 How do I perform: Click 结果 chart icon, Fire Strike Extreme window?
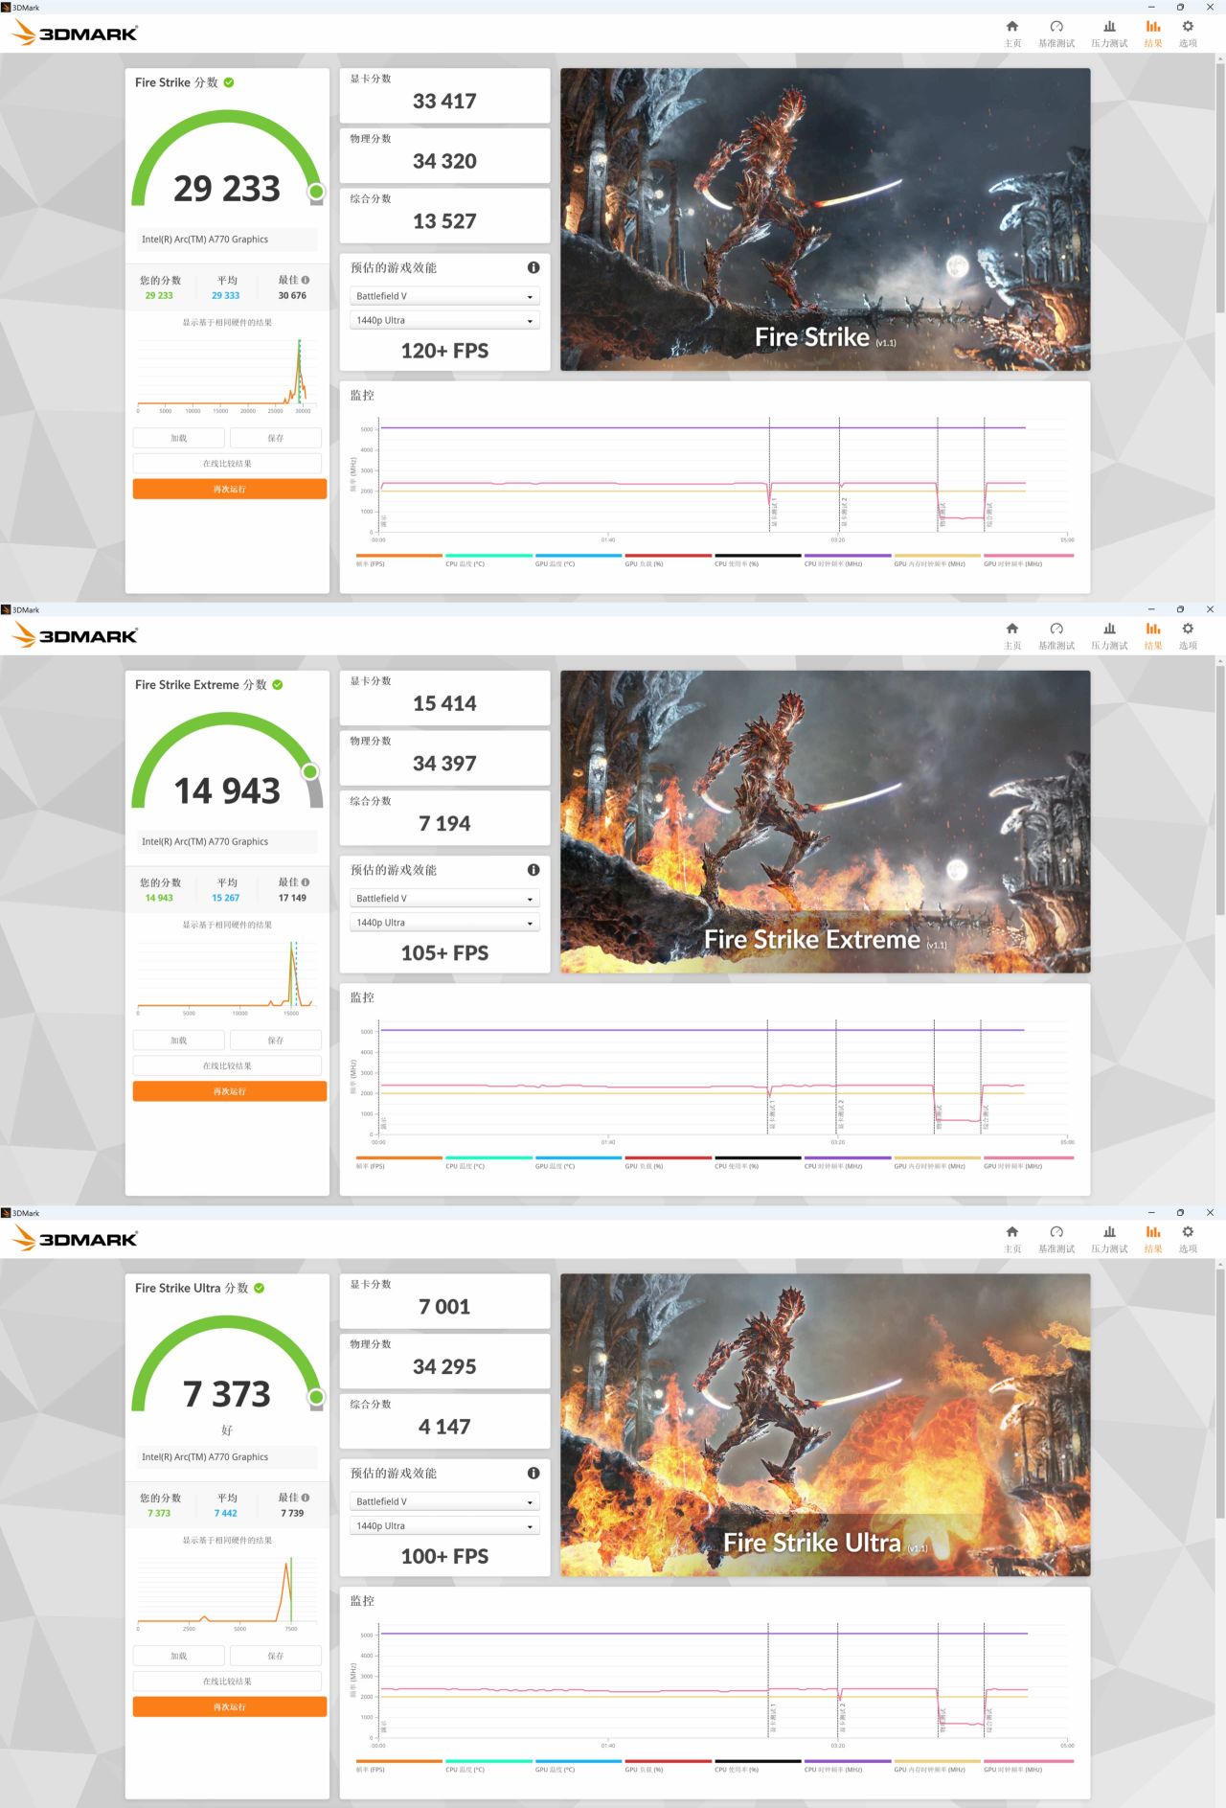(x=1153, y=629)
